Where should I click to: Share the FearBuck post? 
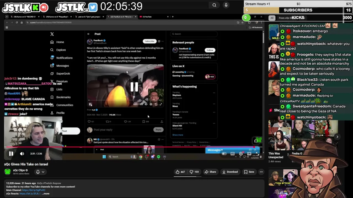coord(162,122)
